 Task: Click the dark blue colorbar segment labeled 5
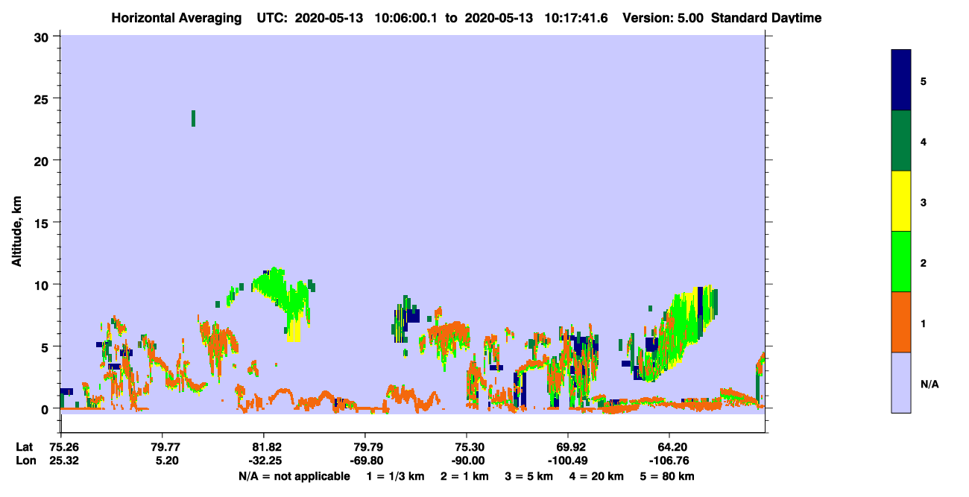coord(901,80)
